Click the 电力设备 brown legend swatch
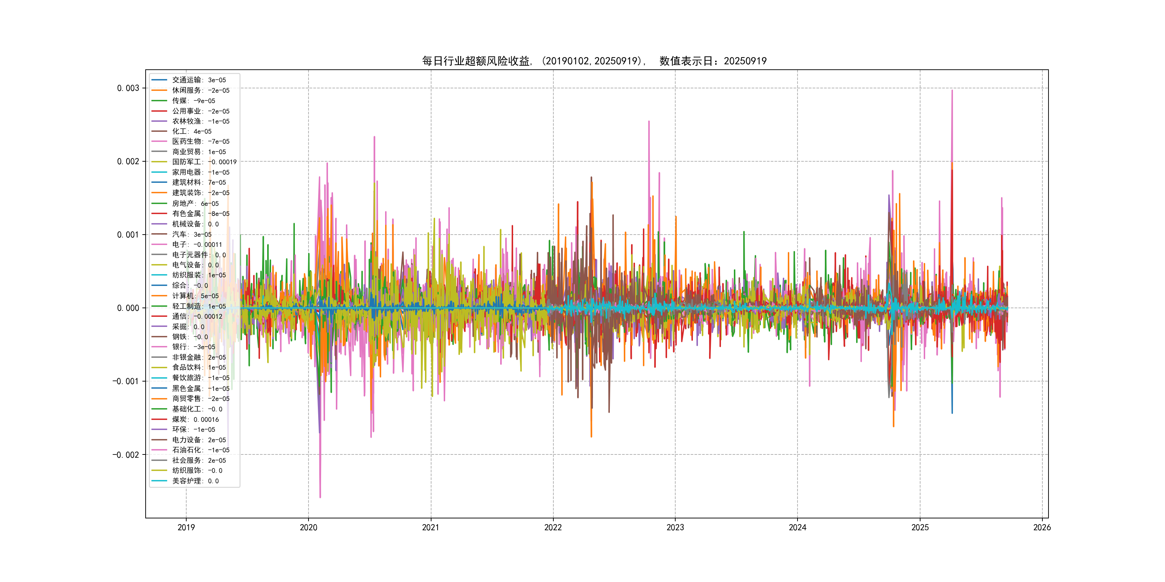1165x582 pixels. coord(159,440)
